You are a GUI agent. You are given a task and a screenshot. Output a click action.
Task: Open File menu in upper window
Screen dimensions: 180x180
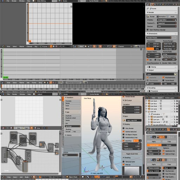tap(8, 1)
